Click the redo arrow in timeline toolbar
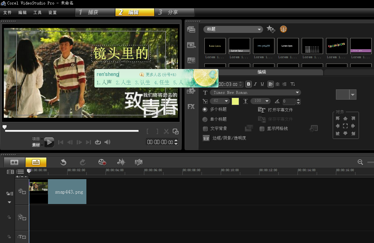 click(83, 162)
